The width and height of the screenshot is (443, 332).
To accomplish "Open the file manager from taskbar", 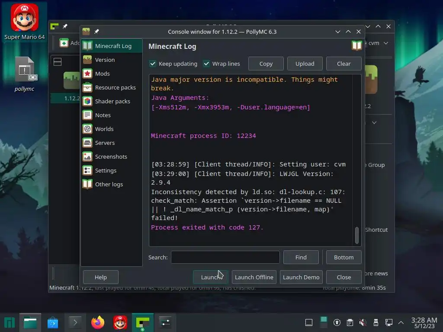I will (30, 322).
